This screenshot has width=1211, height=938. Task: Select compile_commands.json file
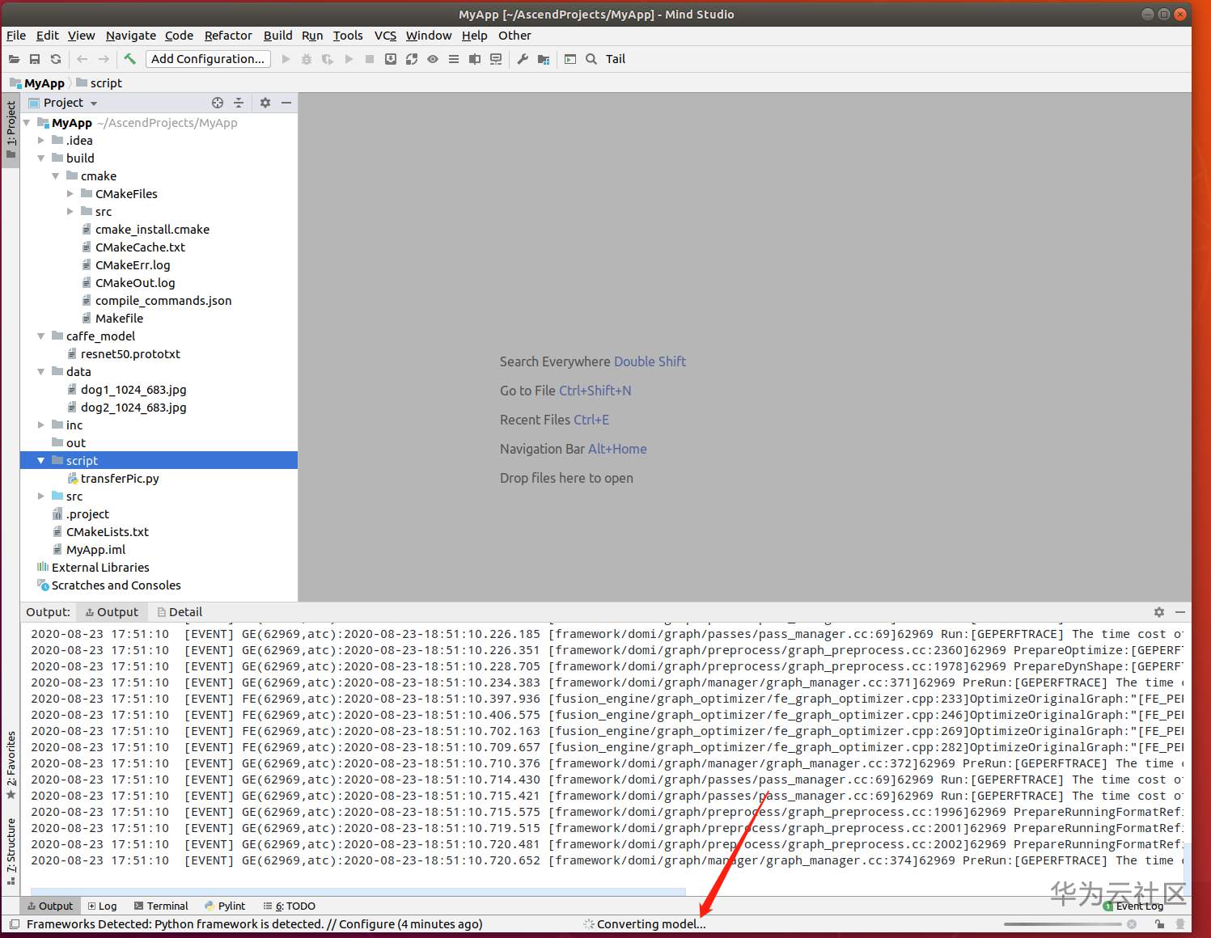163,301
